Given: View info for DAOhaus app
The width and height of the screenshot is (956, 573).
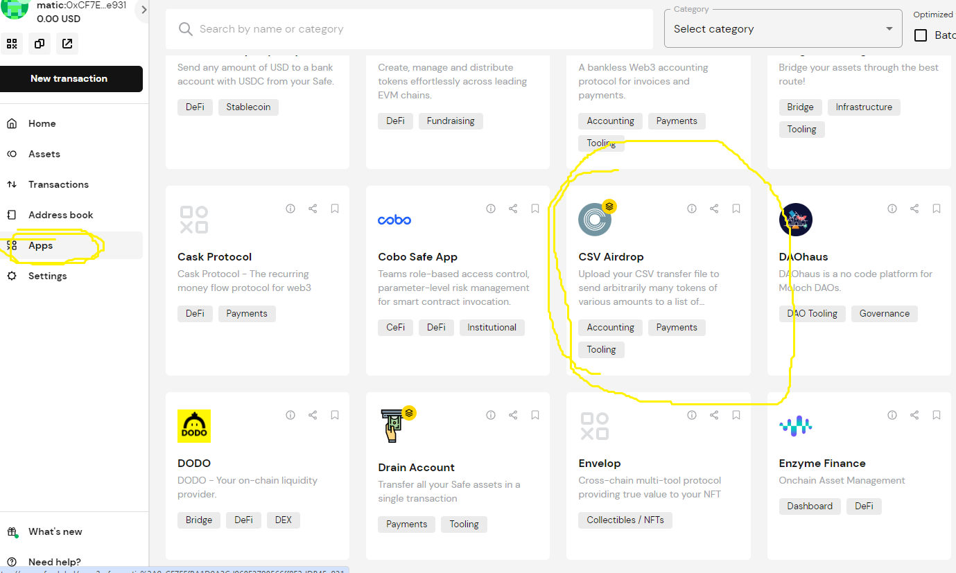Looking at the screenshot, I should [892, 209].
